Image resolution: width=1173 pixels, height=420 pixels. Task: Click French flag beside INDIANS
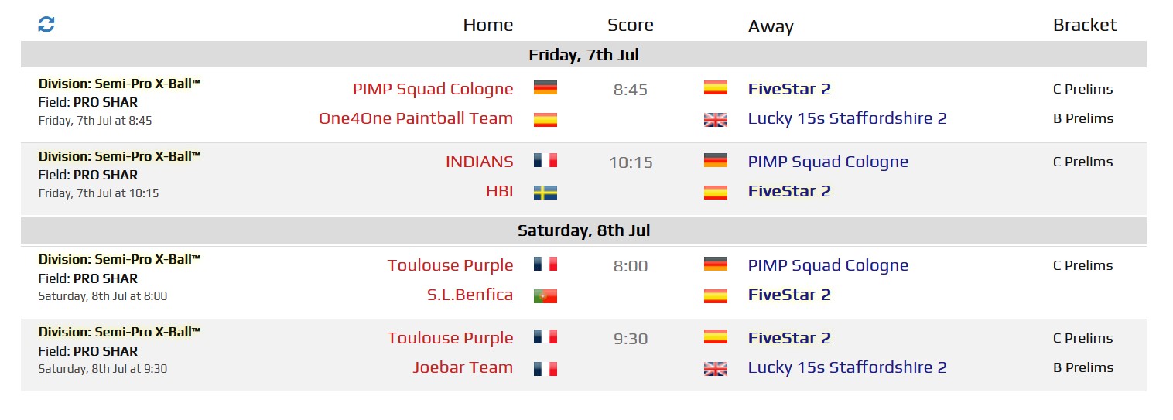[x=545, y=161]
